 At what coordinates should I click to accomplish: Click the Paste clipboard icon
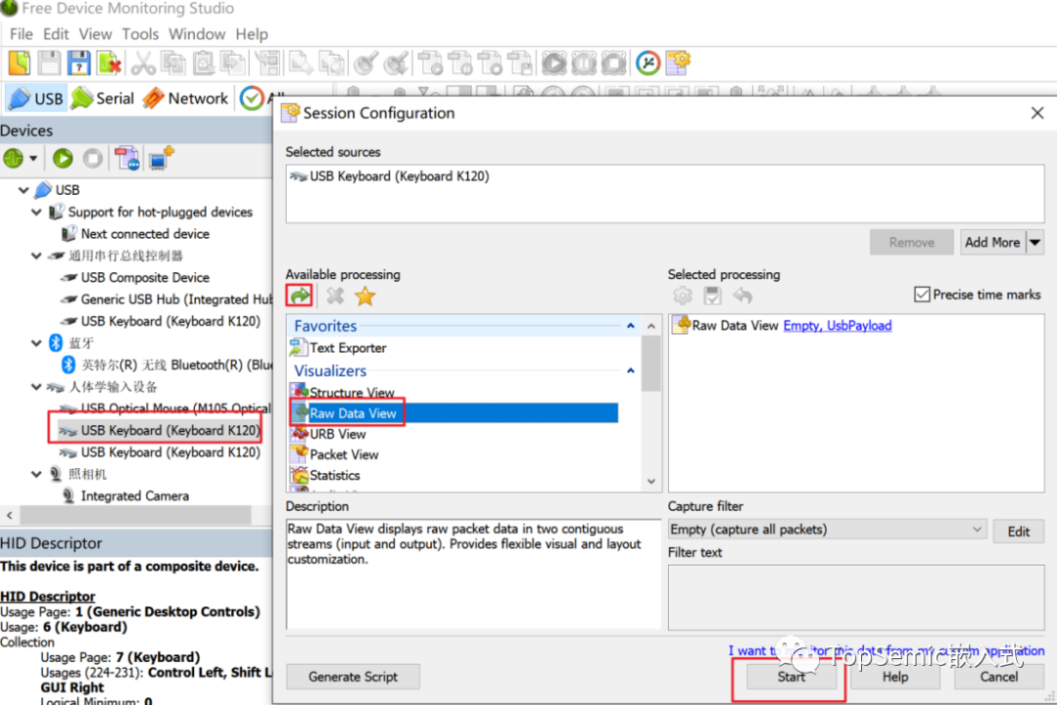203,64
